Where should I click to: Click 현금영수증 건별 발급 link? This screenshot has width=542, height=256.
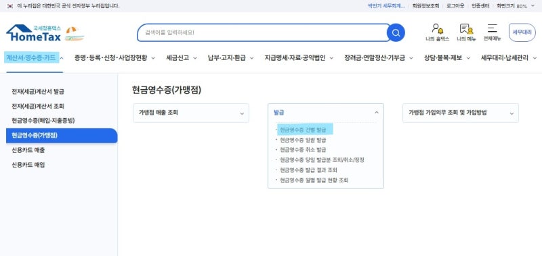click(x=303, y=130)
